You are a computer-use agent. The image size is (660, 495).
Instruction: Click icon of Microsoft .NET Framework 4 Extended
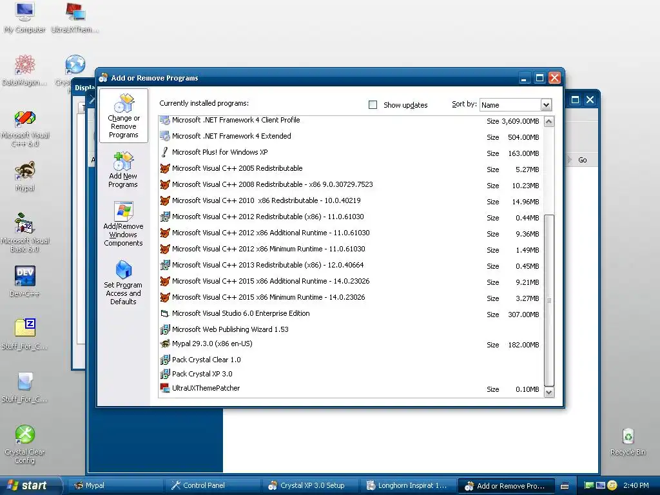pos(165,137)
